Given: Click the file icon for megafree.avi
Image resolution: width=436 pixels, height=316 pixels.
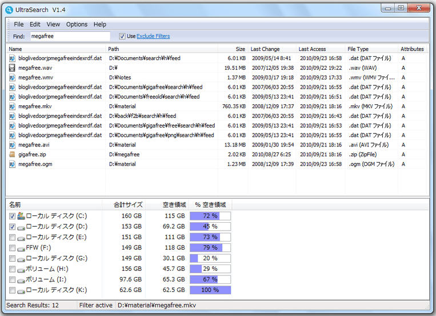Looking at the screenshot, I should [x=12, y=145].
